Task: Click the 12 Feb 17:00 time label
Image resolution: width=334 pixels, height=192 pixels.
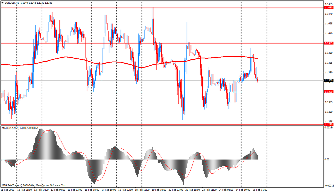Action: (41, 190)
